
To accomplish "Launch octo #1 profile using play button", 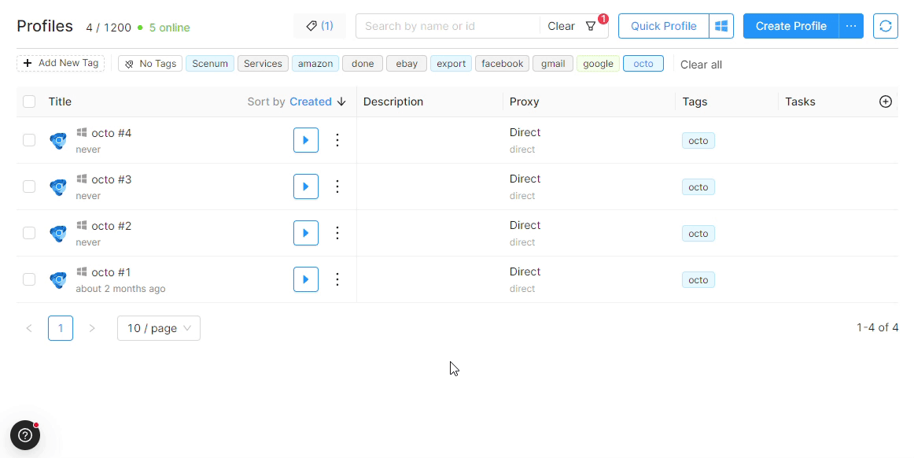I will 305,279.
